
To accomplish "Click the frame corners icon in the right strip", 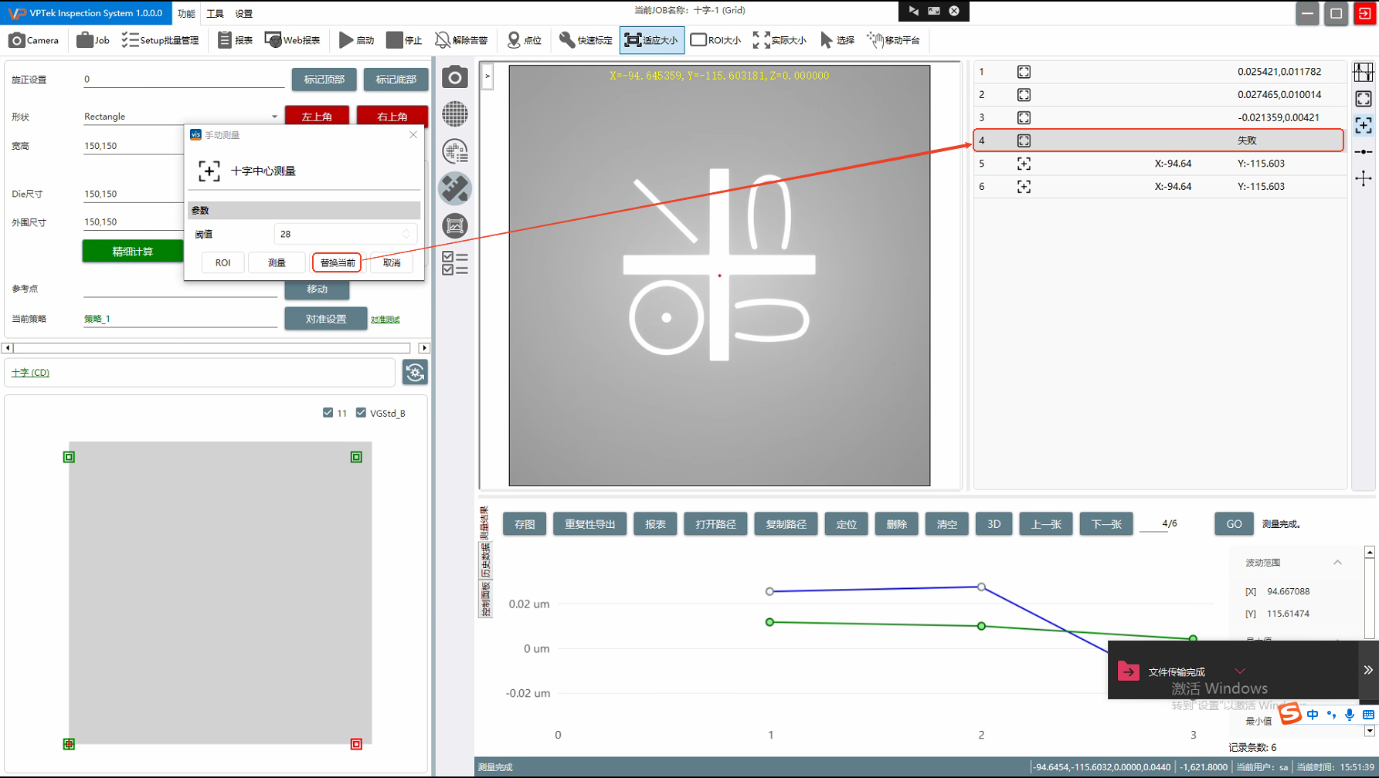I will point(1364,99).
